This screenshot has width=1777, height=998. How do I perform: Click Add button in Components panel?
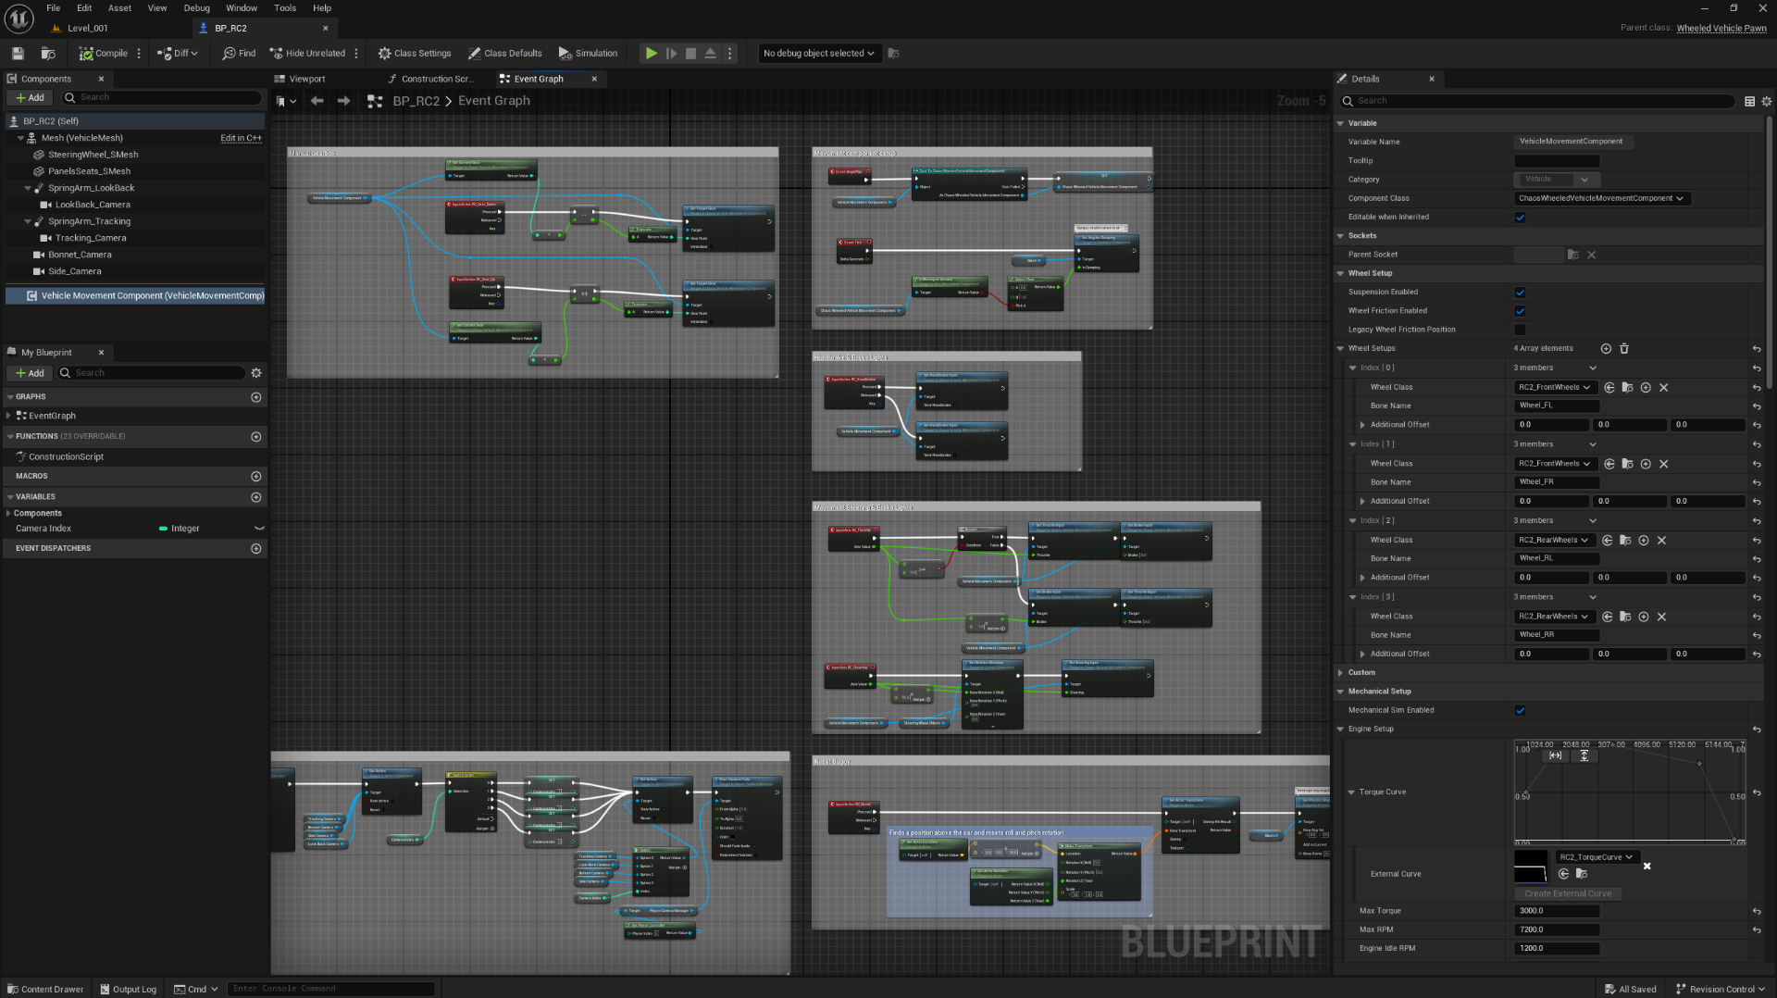point(30,98)
